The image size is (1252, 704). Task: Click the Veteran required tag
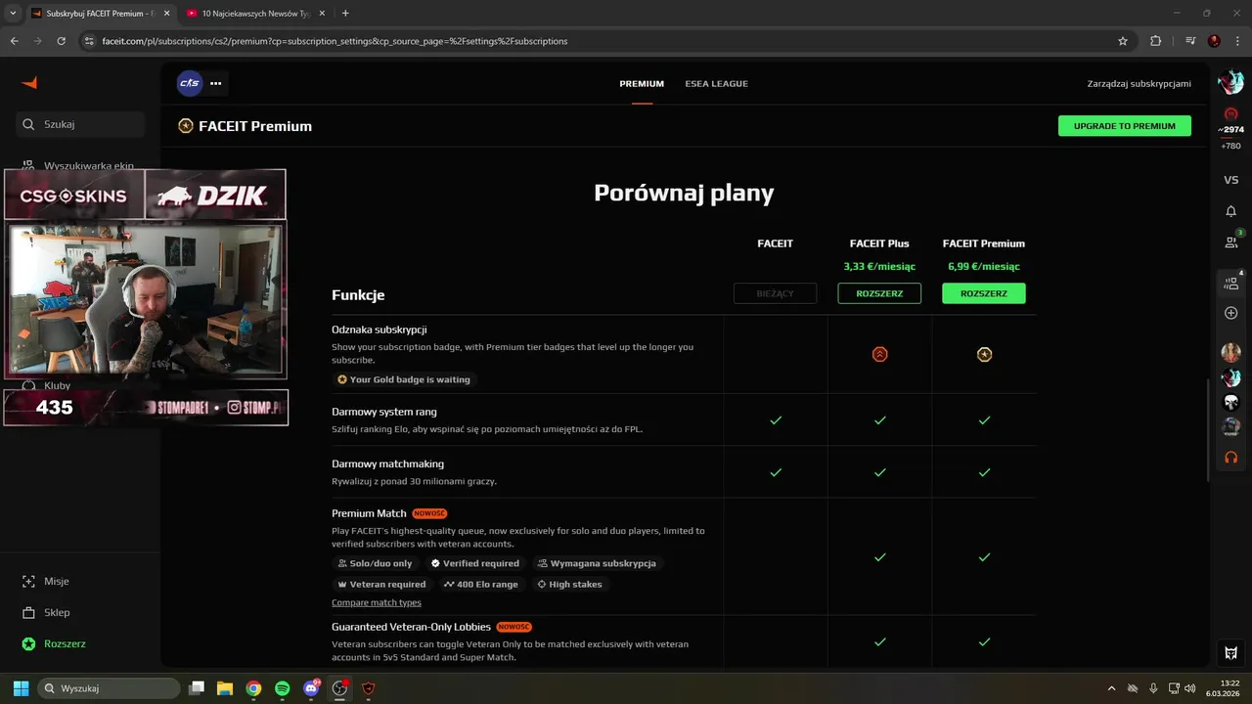[x=381, y=584]
